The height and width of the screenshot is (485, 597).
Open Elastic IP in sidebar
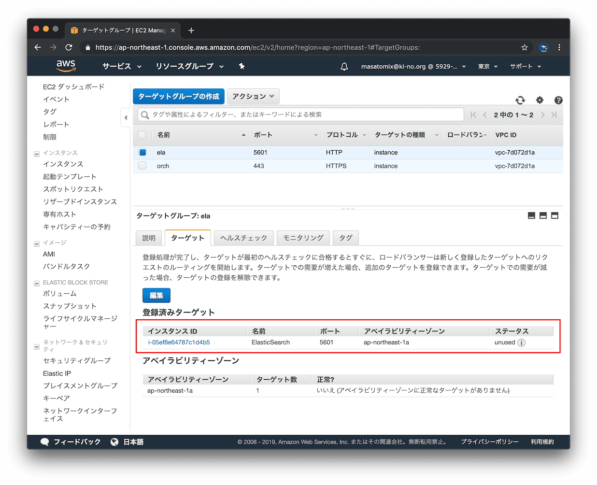(x=57, y=373)
